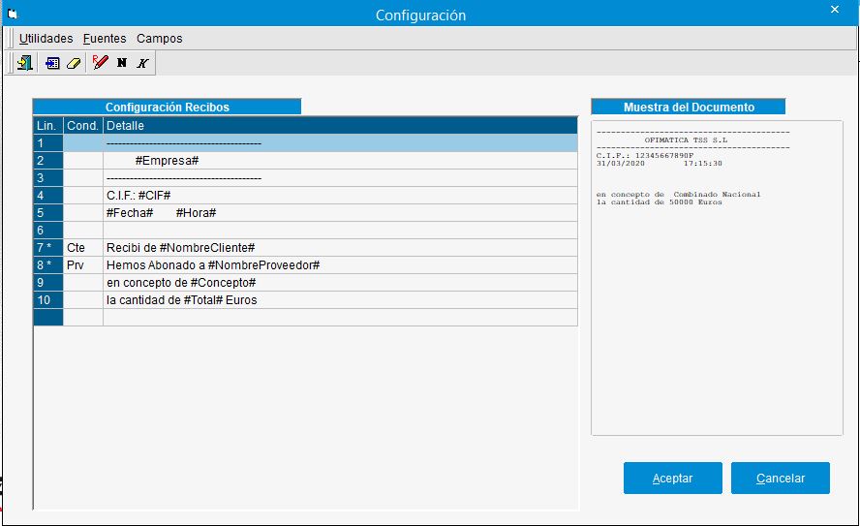This screenshot has width=860, height=526.
Task: Select the dashed detail in line 1
Action: point(340,143)
